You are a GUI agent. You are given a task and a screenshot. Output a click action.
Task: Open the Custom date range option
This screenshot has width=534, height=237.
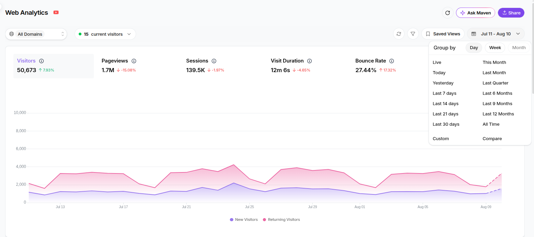click(x=441, y=139)
